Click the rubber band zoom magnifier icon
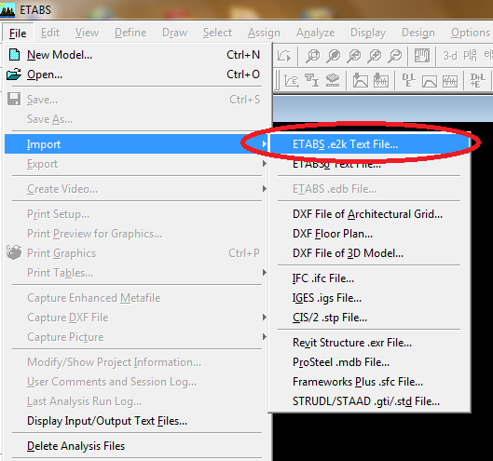Image resolution: width=493 pixels, height=461 pixels. coord(312,56)
